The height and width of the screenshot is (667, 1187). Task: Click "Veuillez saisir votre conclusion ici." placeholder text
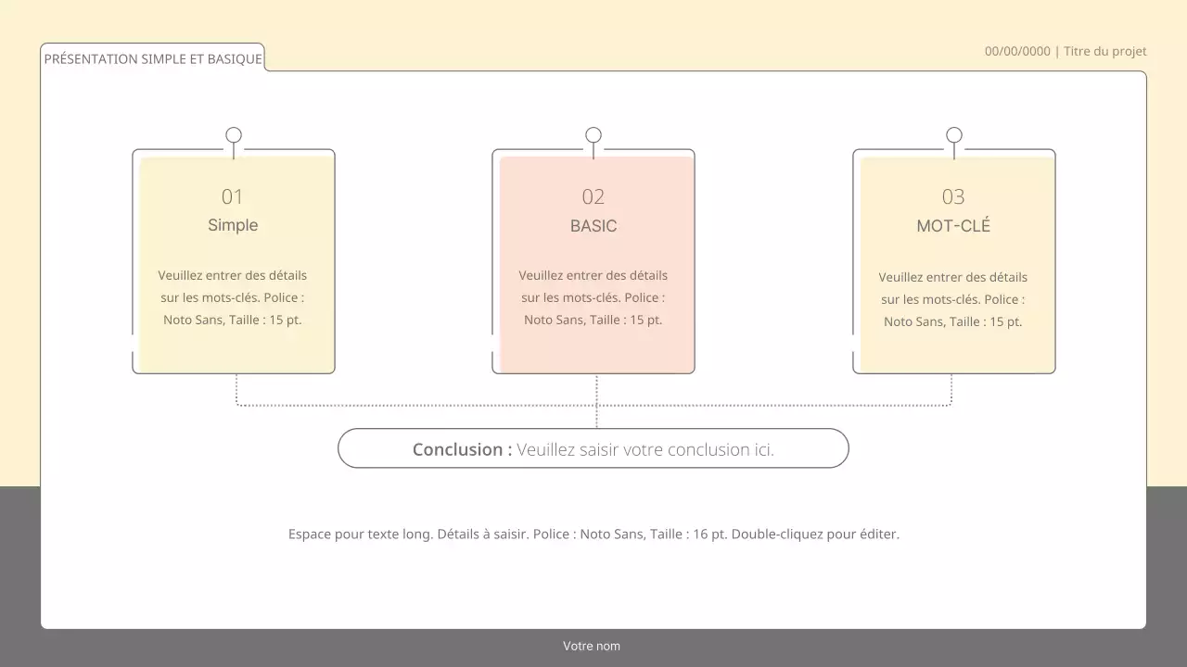tap(645, 449)
